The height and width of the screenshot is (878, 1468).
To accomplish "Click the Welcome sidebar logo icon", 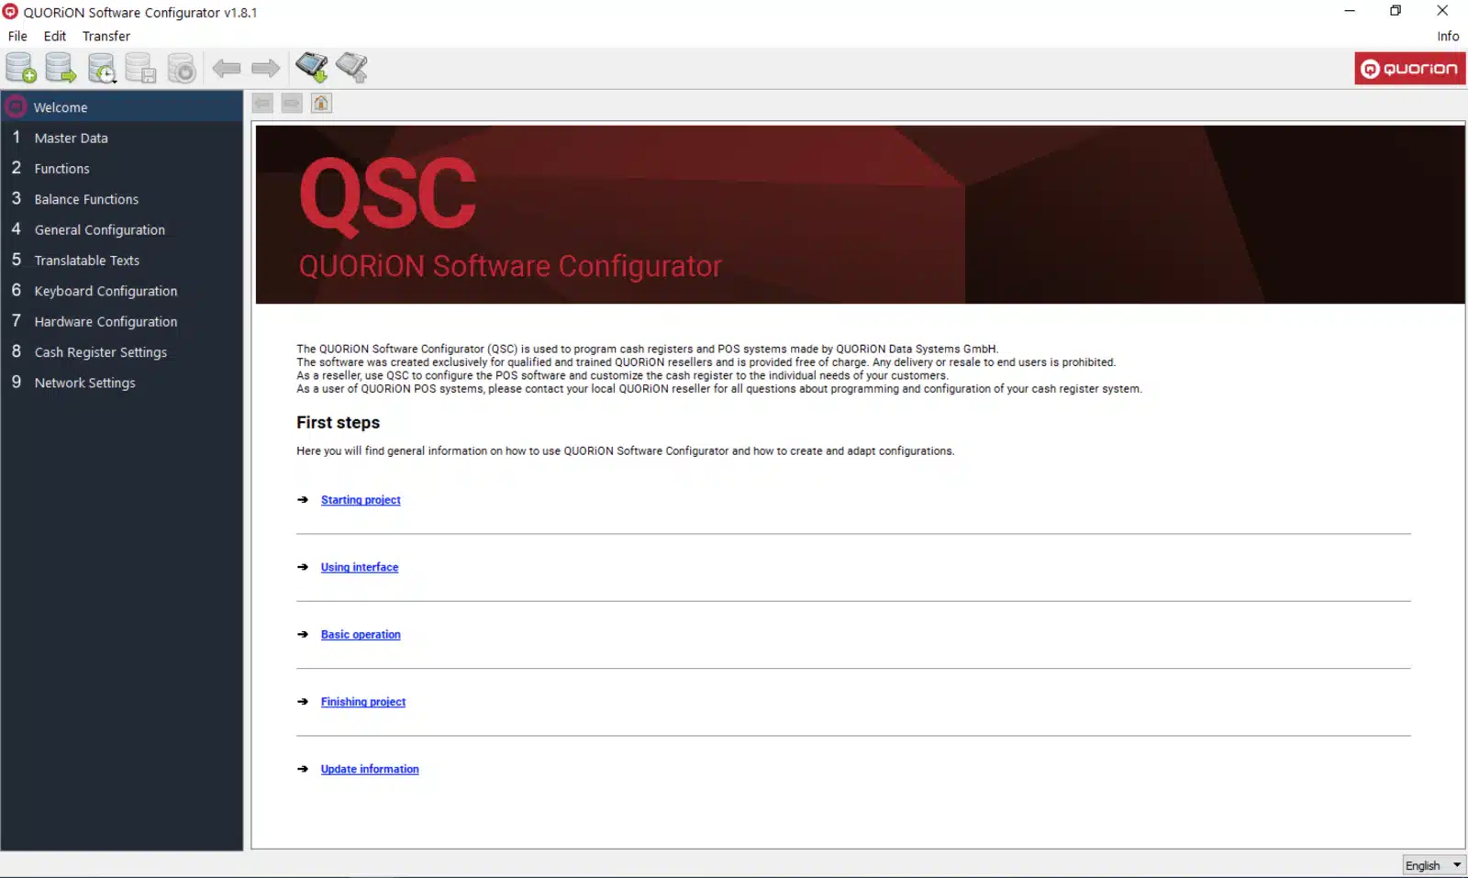I will pyautogui.click(x=16, y=106).
